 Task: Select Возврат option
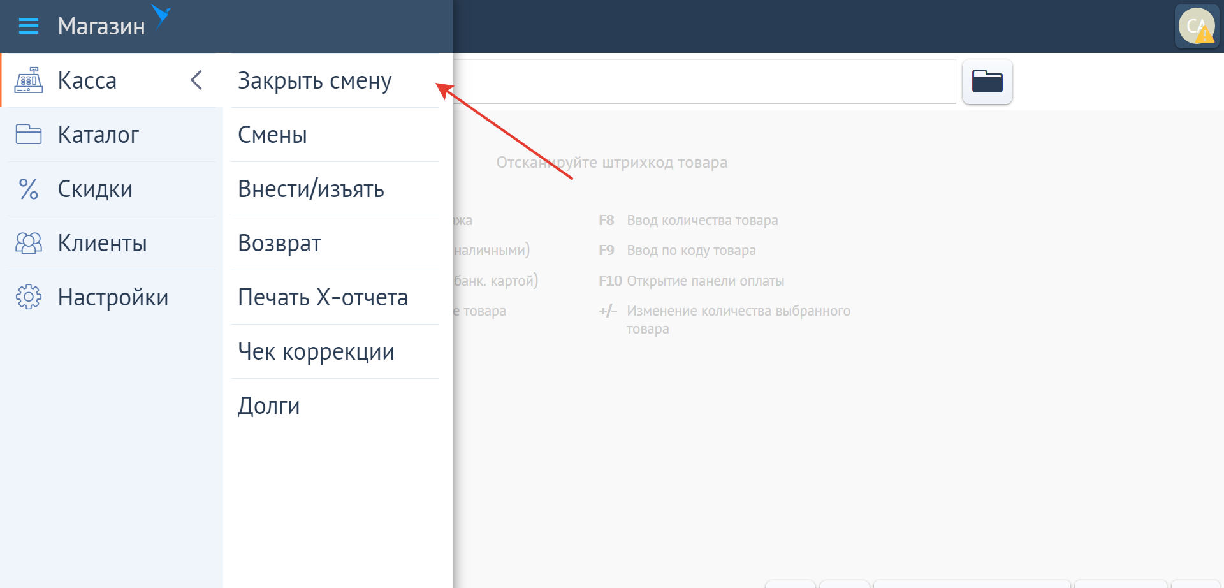[x=335, y=243]
